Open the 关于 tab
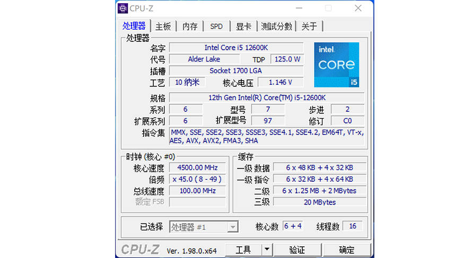The height and width of the screenshot is (258, 472). (x=309, y=26)
